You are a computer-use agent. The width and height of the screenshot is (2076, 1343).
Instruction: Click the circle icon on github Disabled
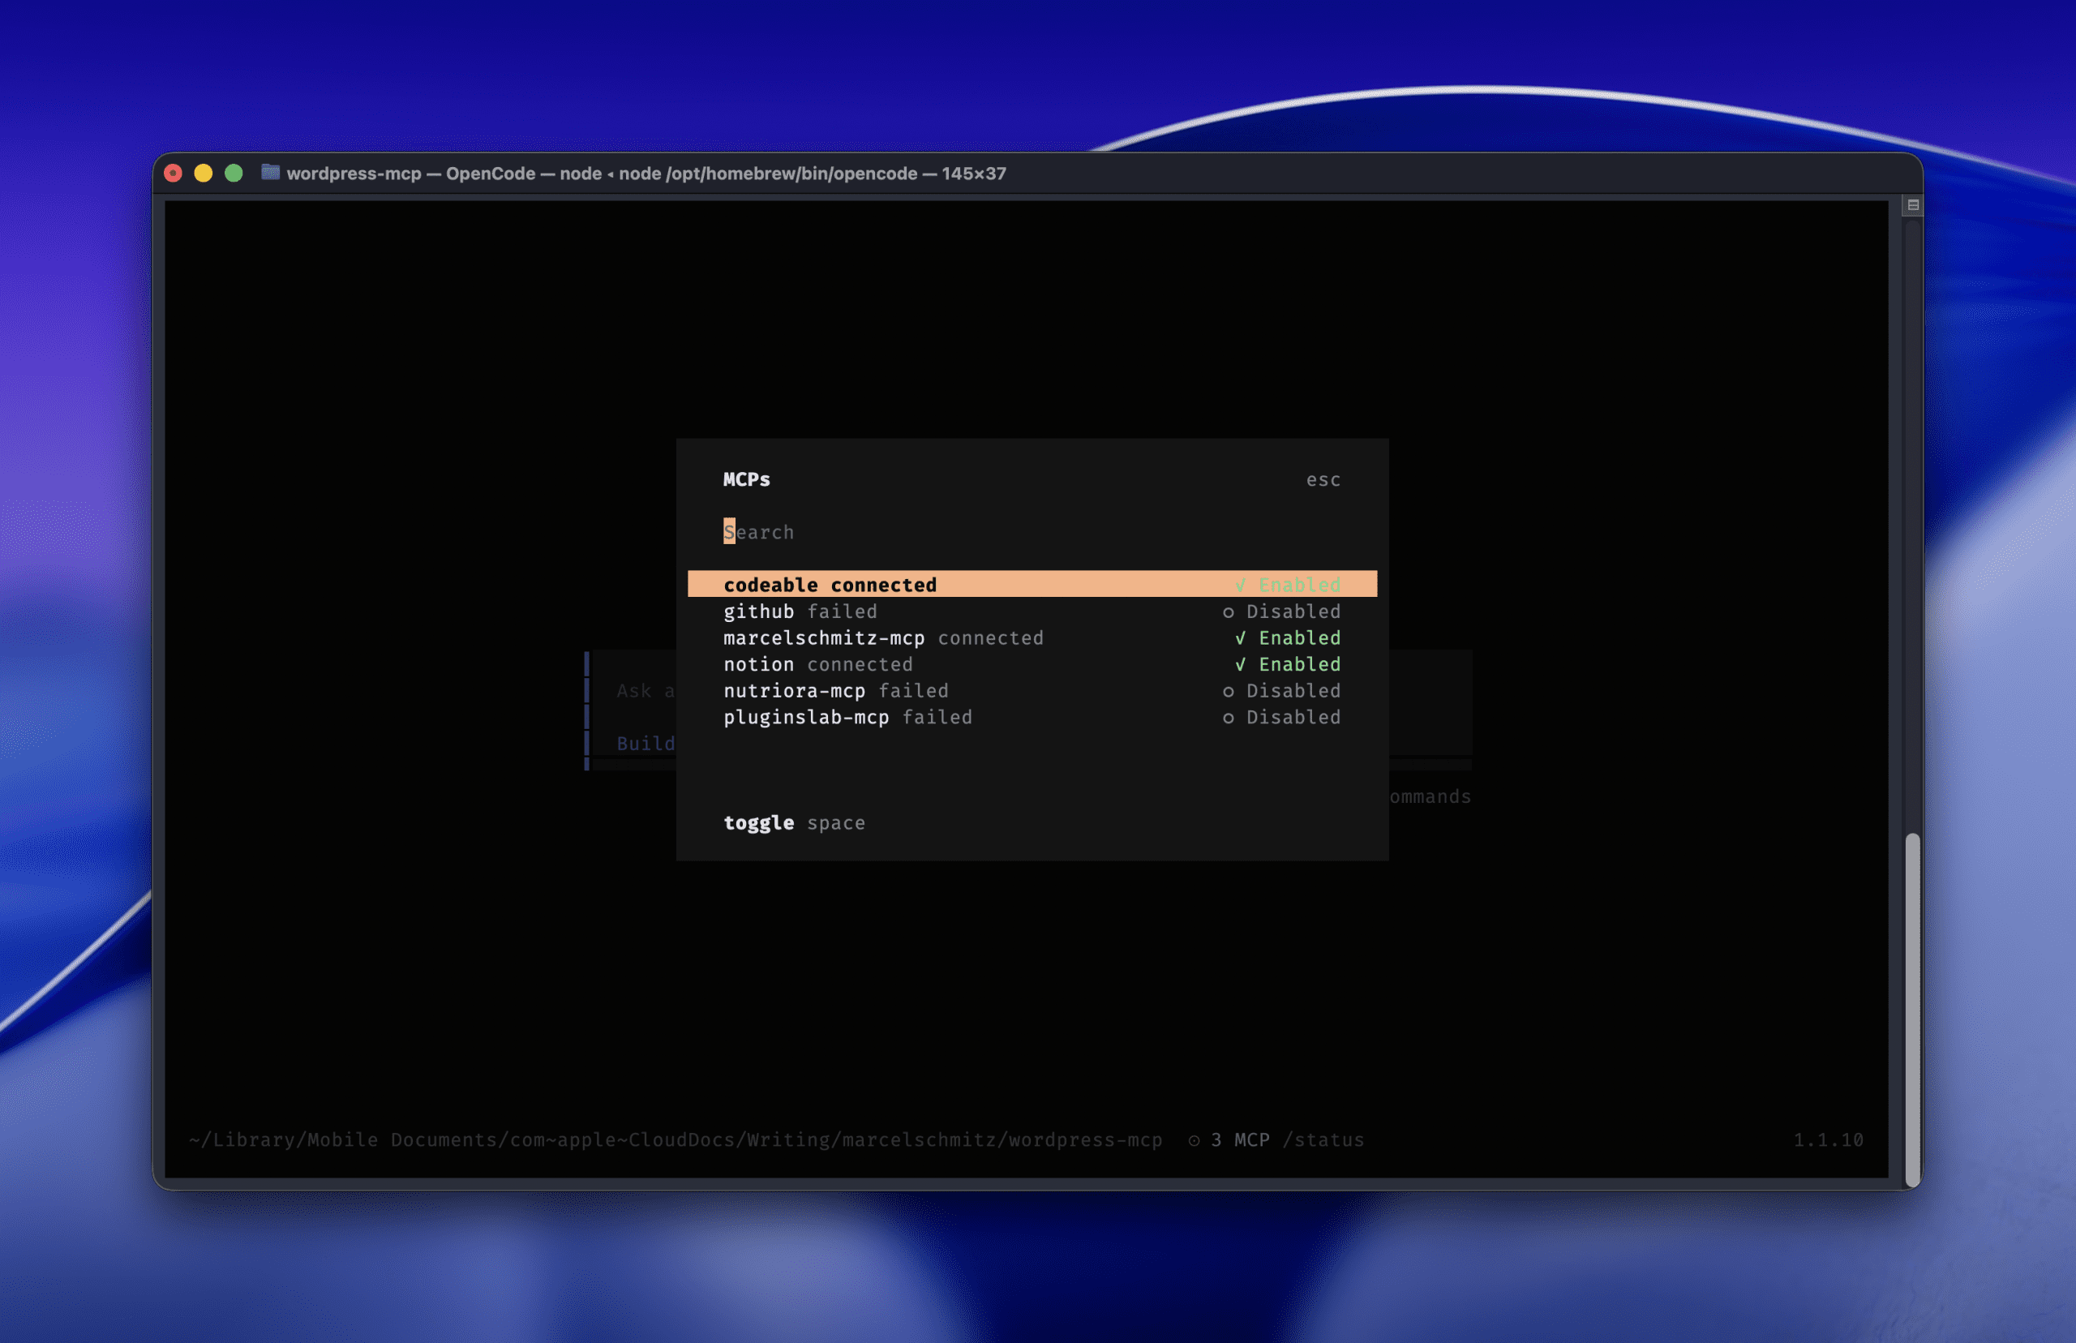click(1228, 612)
